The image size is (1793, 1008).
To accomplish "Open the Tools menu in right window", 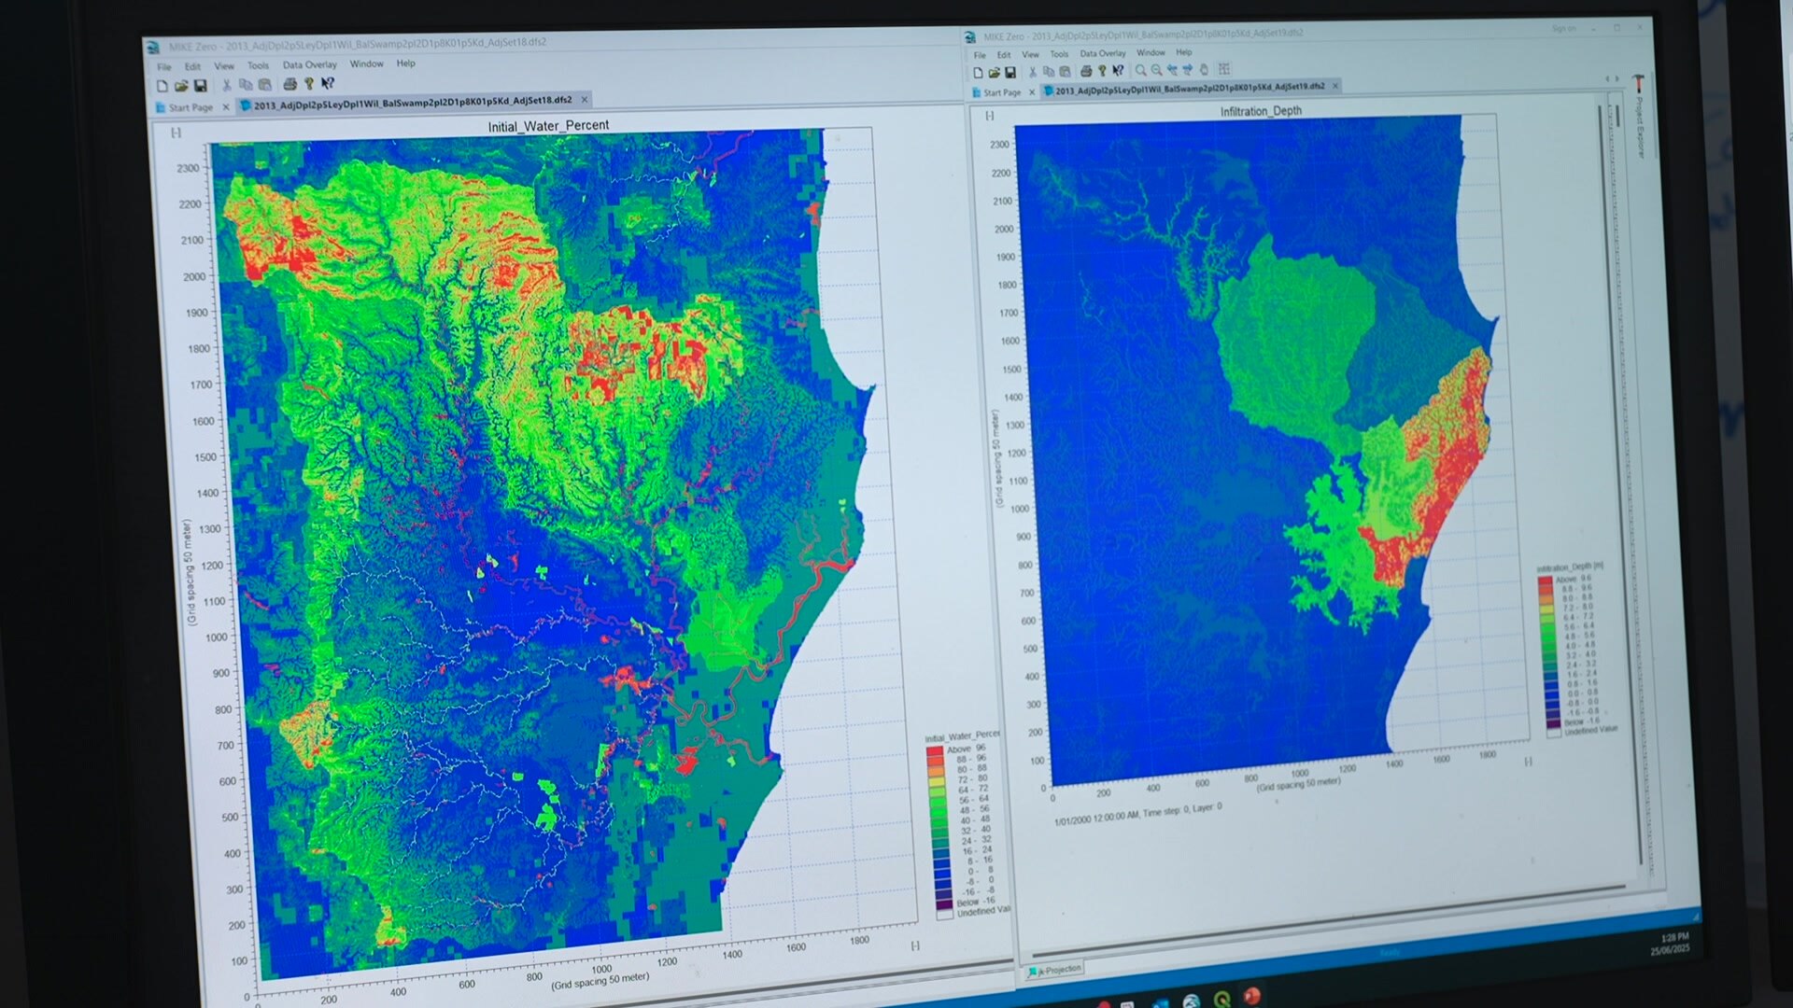I will click(x=1059, y=54).
